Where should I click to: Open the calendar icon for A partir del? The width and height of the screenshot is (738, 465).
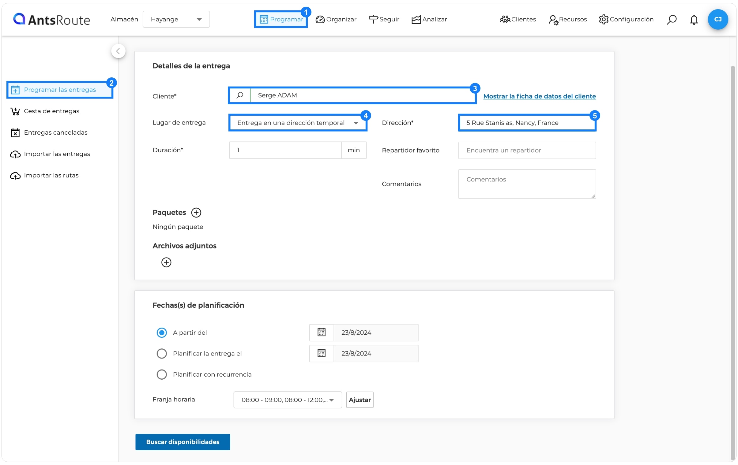[x=322, y=333]
